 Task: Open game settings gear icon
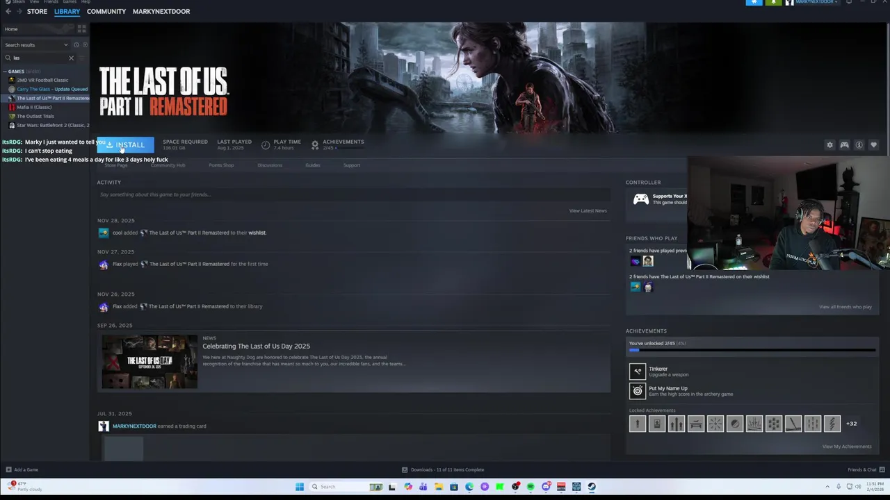click(830, 144)
